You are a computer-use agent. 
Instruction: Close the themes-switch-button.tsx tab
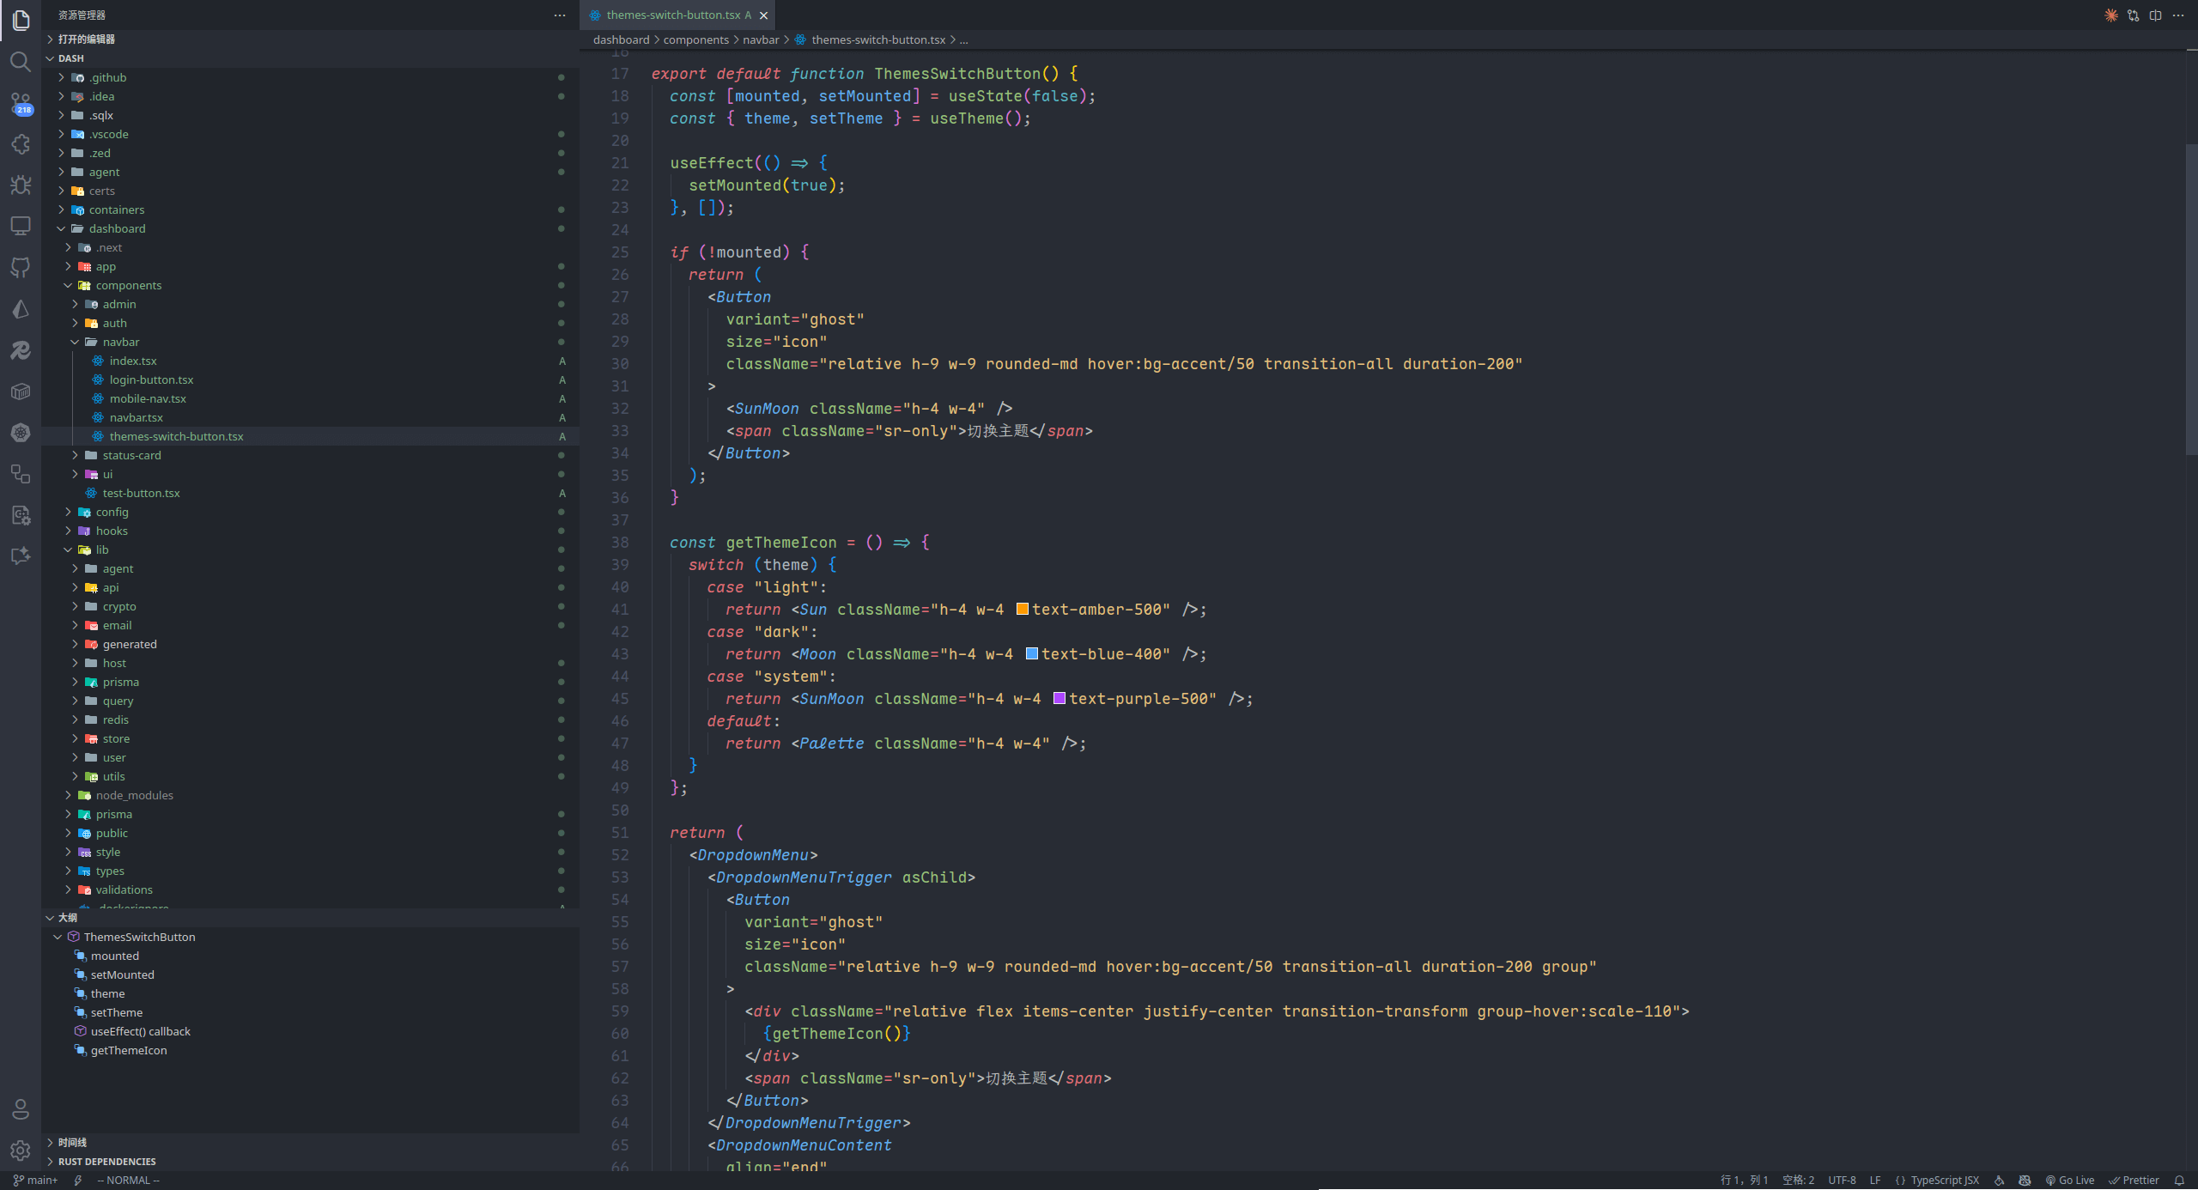[763, 15]
